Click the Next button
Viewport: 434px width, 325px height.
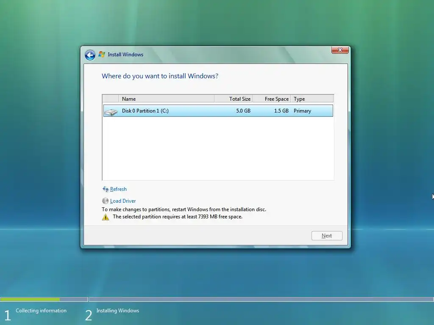327,236
